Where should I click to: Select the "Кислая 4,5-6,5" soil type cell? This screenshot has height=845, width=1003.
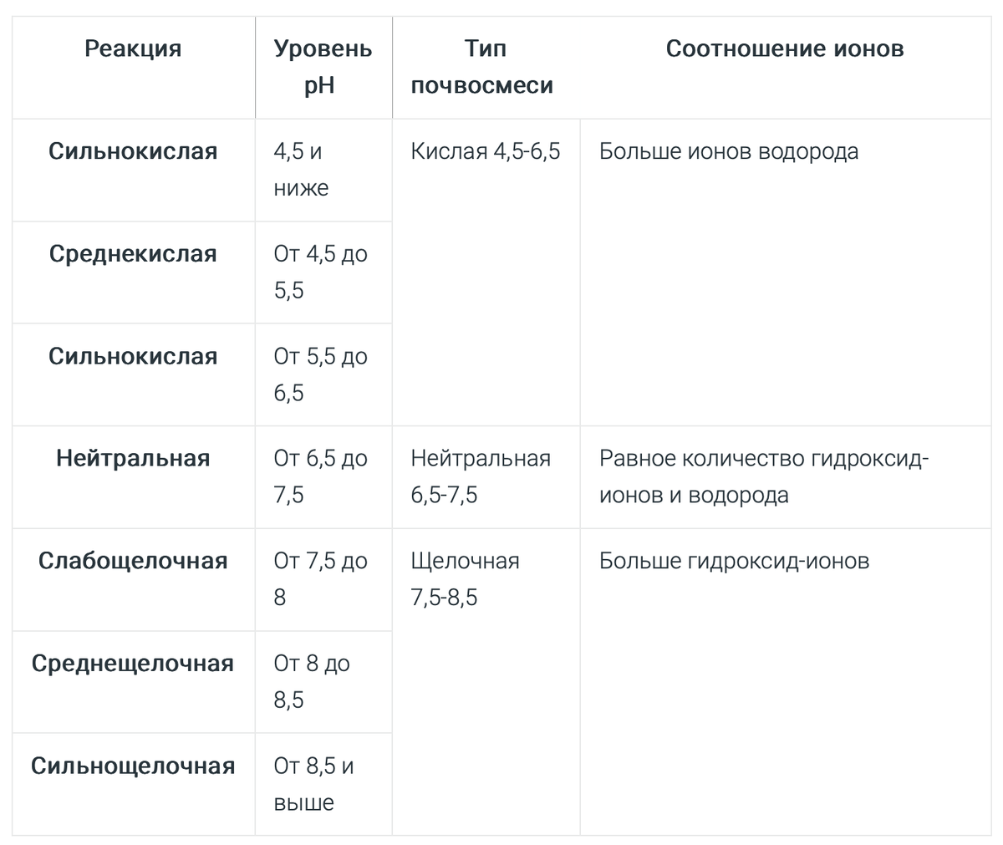pyautogui.click(x=486, y=152)
